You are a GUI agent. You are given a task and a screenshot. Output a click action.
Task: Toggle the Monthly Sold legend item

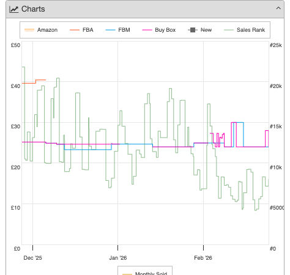pyautogui.click(x=145, y=273)
